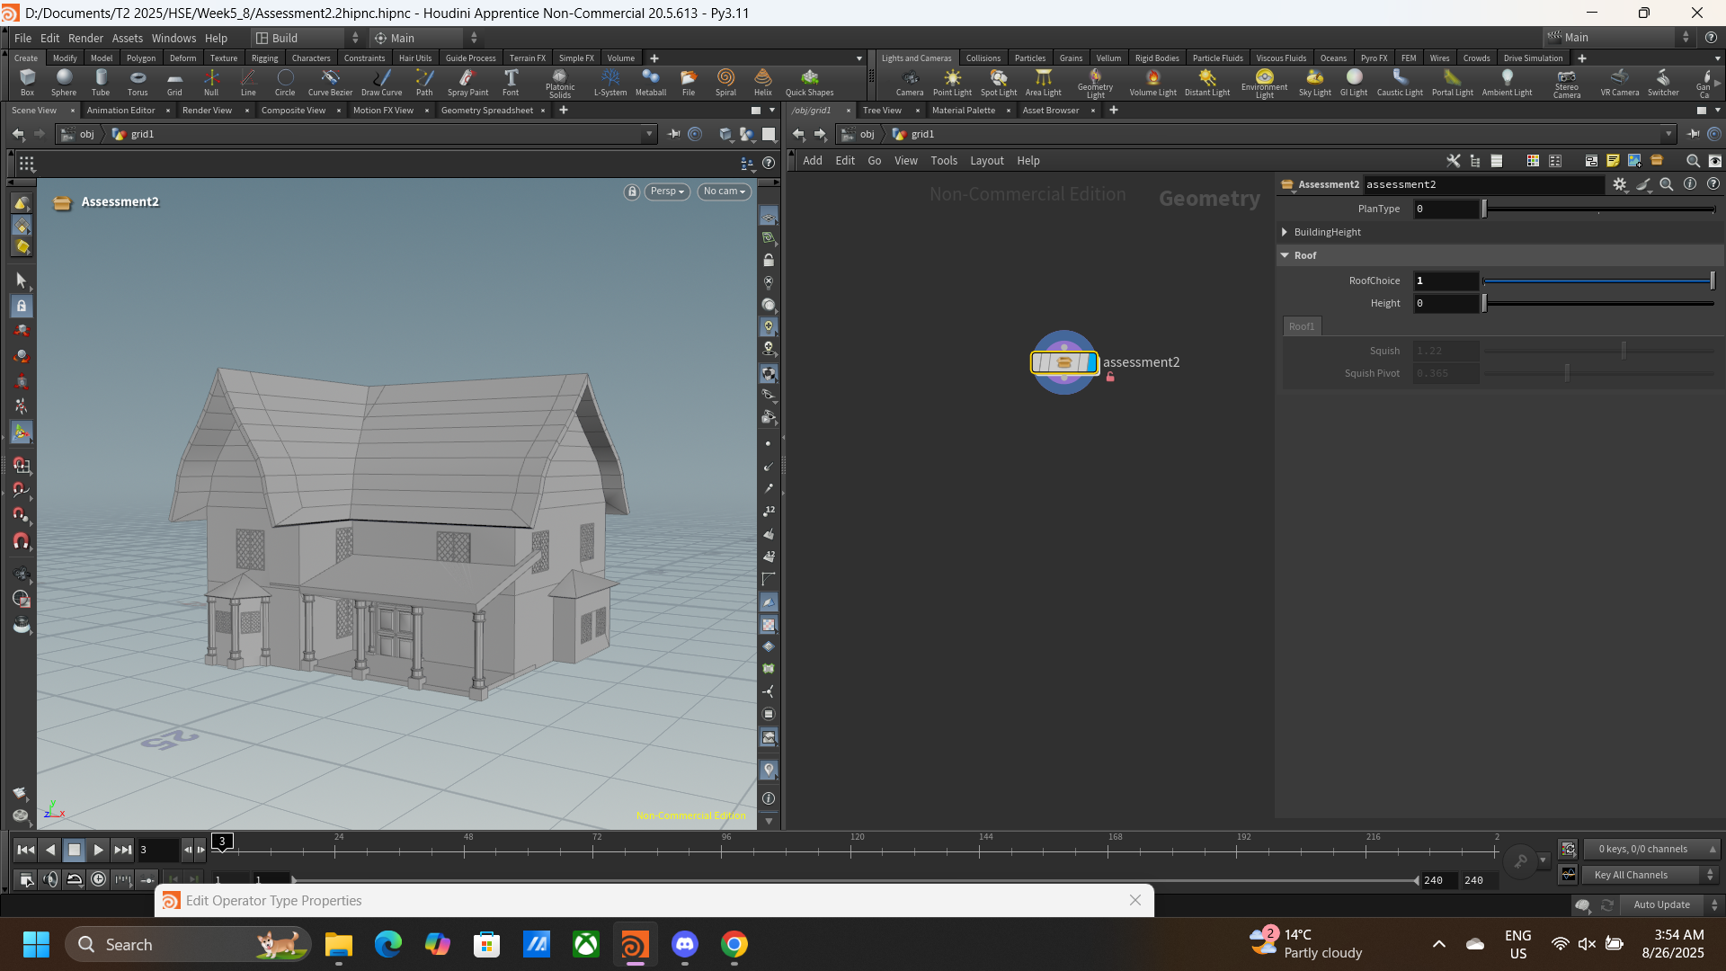The image size is (1726, 971).
Task: Open the Render menu
Action: pos(85,38)
